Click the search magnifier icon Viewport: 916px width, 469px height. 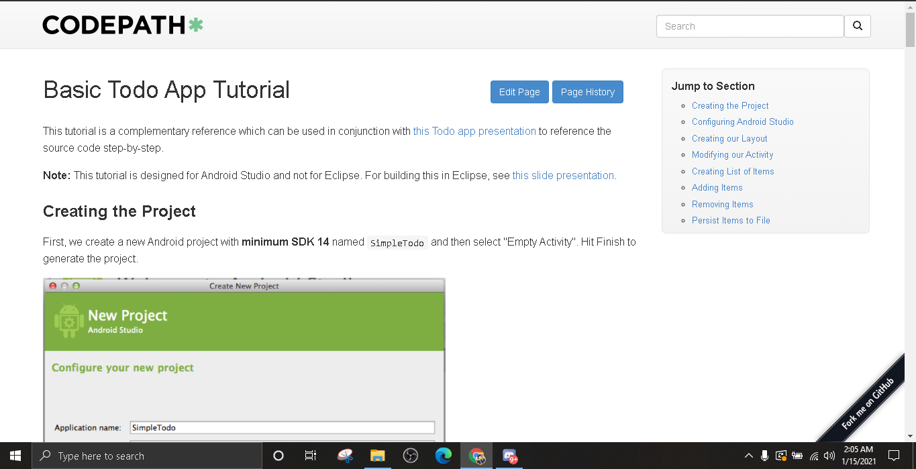click(x=857, y=25)
